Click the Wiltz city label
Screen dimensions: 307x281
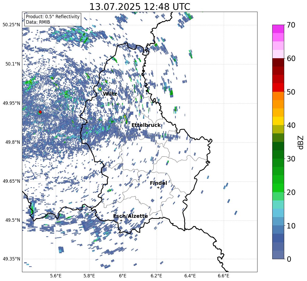pos(110,94)
